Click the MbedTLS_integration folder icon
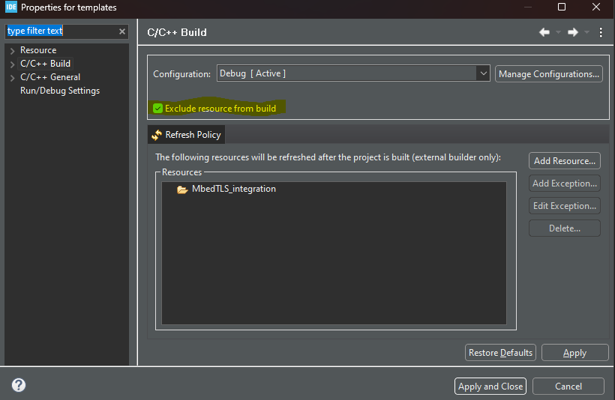The height and width of the screenshot is (400, 615). (182, 190)
